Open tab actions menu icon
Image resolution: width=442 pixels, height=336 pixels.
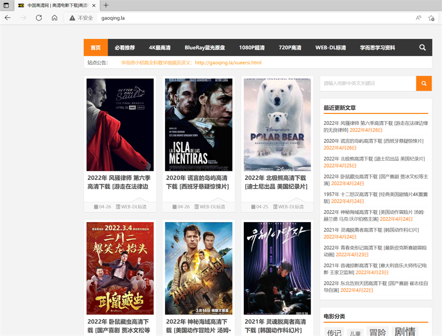tap(6, 5)
